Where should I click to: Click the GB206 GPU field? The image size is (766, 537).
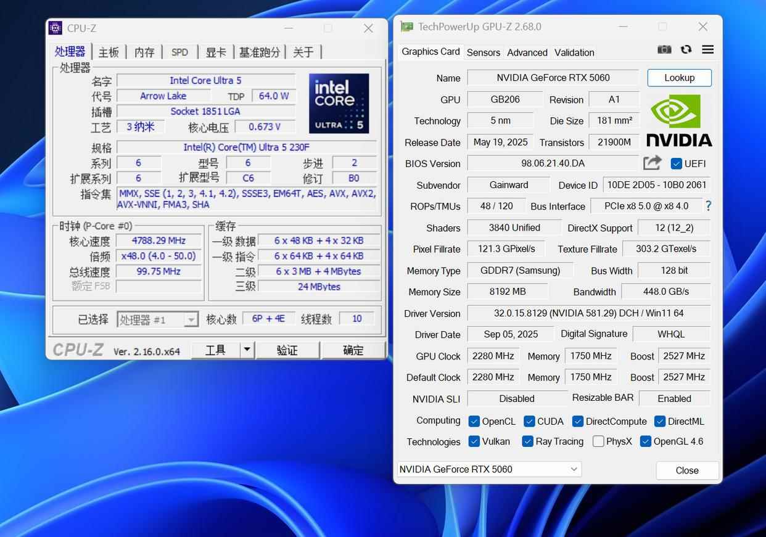pyautogui.click(x=505, y=99)
